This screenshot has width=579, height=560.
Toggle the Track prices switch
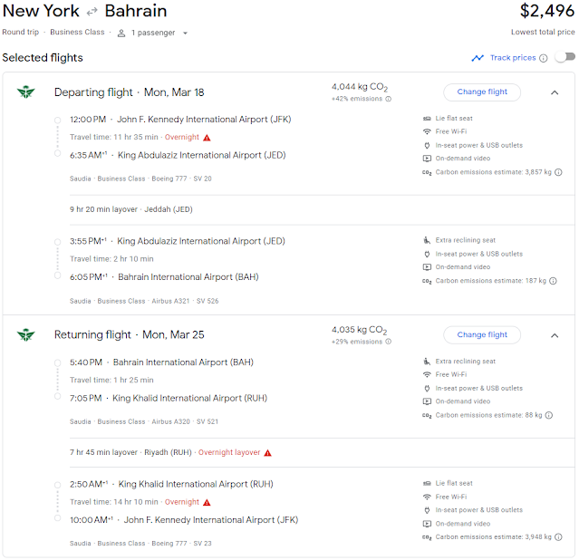[x=565, y=58]
